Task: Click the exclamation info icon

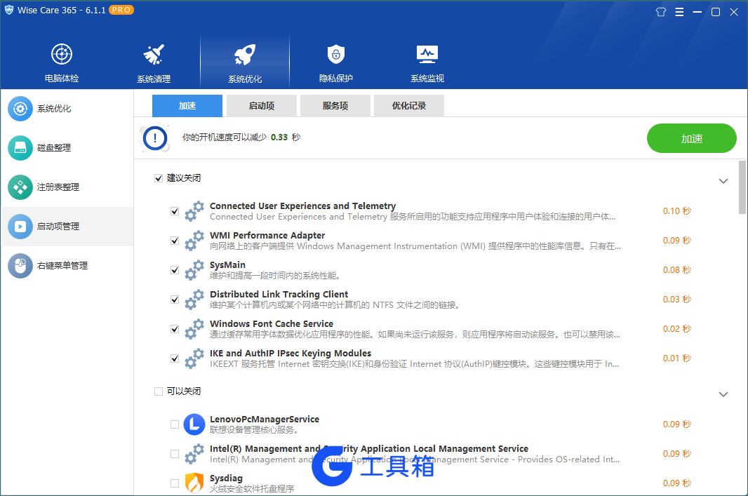Action: pyautogui.click(x=155, y=139)
